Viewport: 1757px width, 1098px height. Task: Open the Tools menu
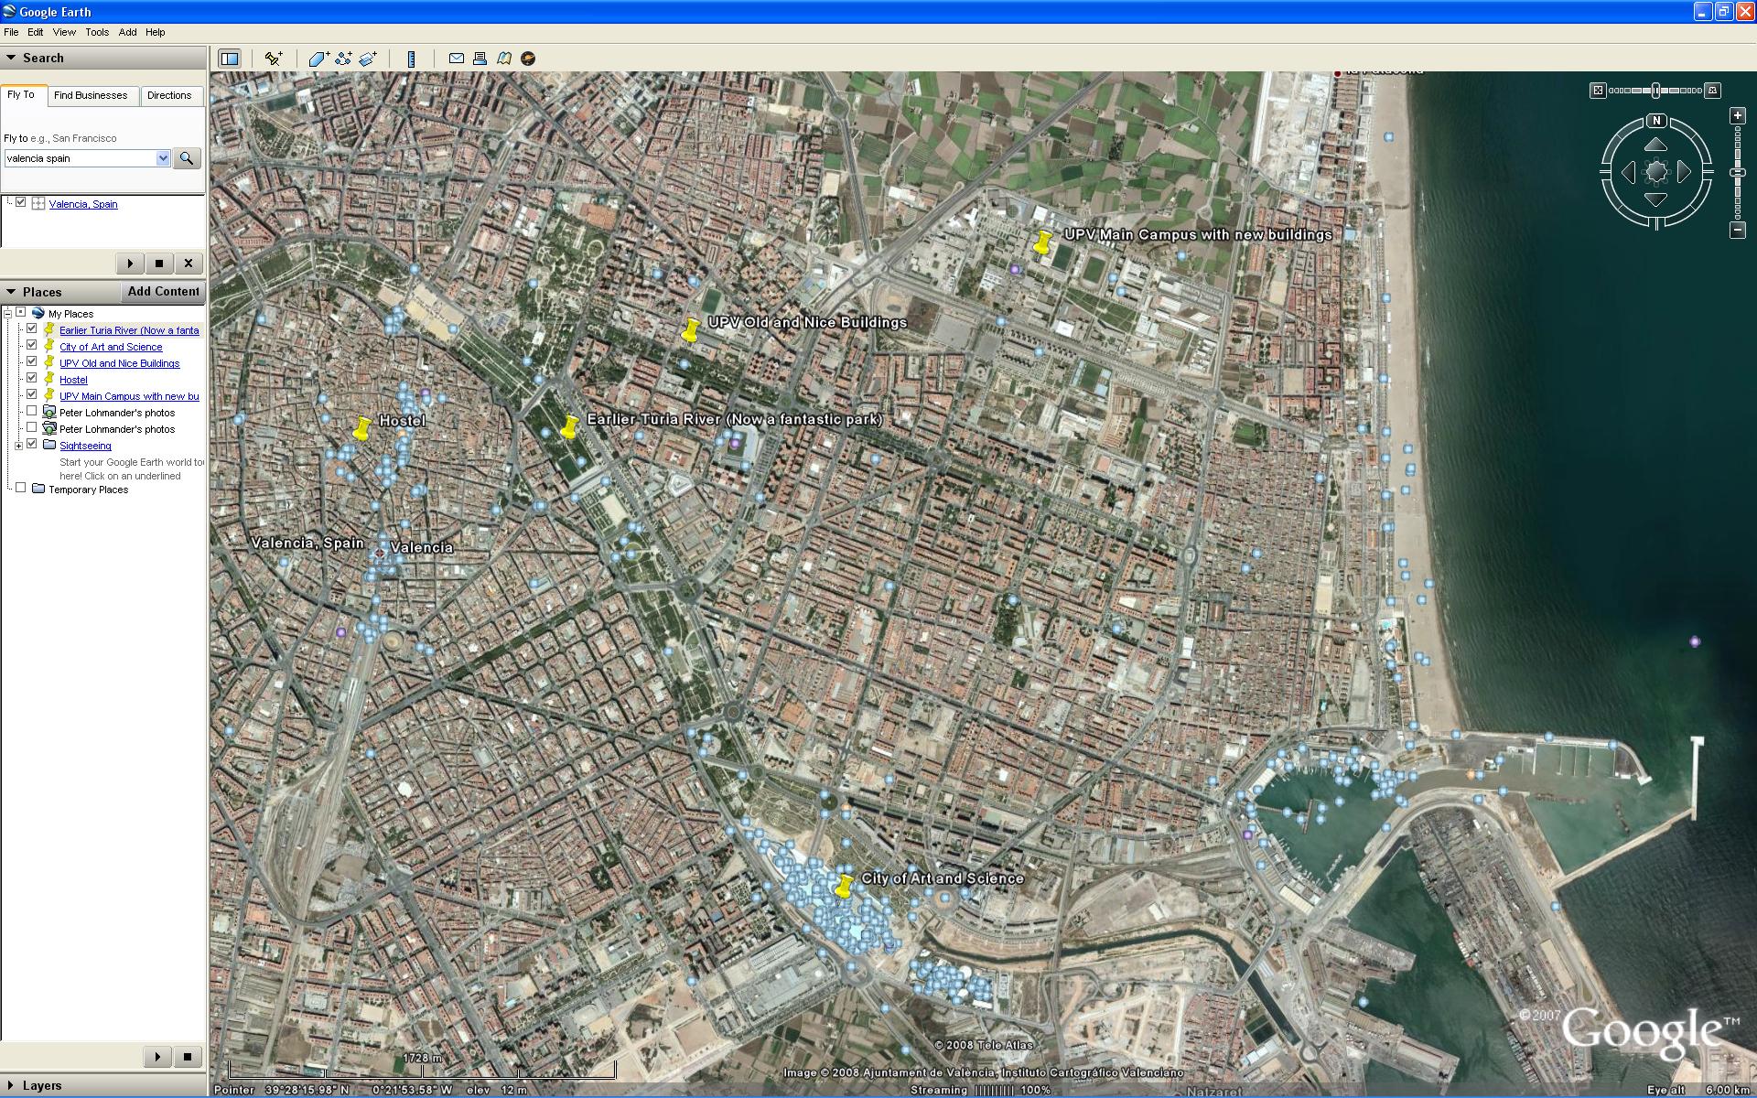(x=97, y=32)
